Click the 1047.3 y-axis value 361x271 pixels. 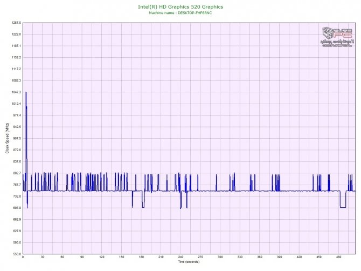tap(16, 92)
